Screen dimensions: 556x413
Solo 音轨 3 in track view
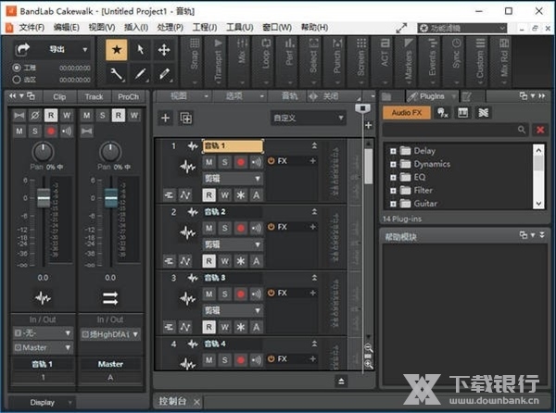tap(224, 294)
